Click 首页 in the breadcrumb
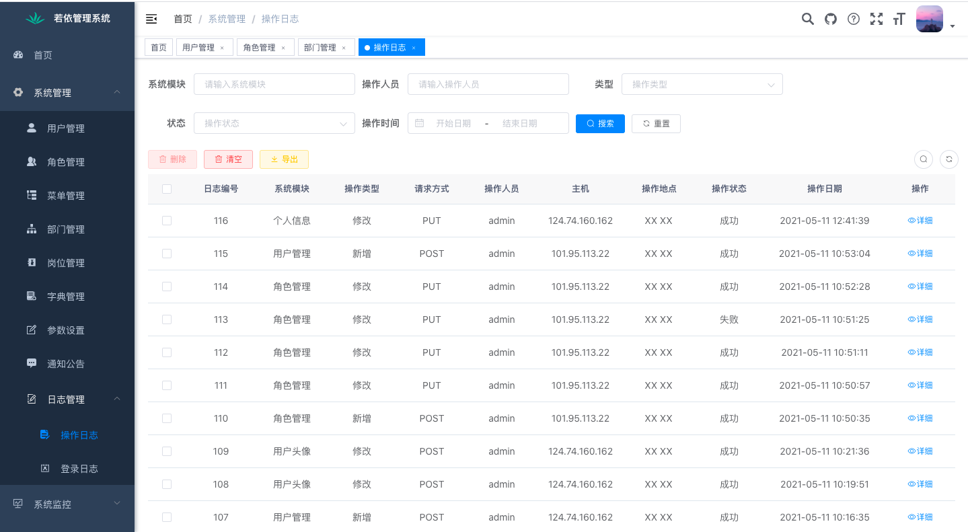Image resolution: width=968 pixels, height=532 pixels. click(183, 19)
